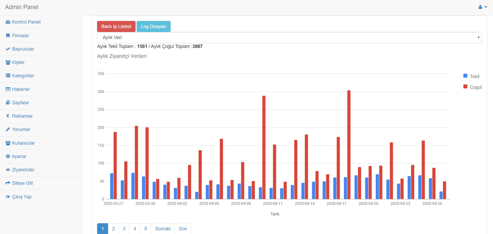The height and width of the screenshot is (234, 493).
Task: Jump to the Son pagination page
Action: click(x=183, y=229)
